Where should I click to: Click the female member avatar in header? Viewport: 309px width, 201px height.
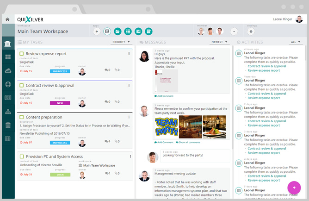click(x=201, y=31)
